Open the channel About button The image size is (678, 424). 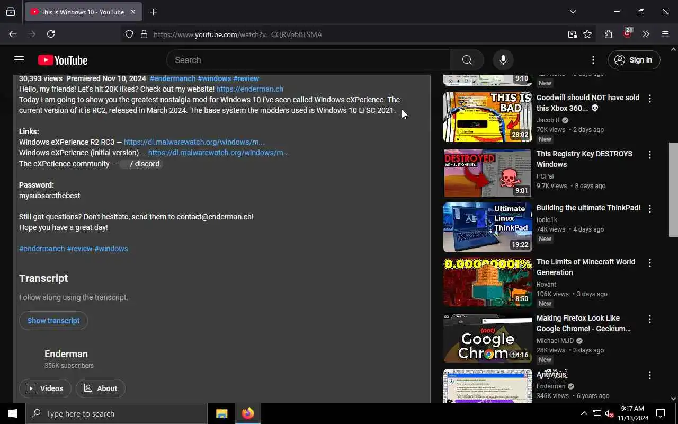pos(100,388)
